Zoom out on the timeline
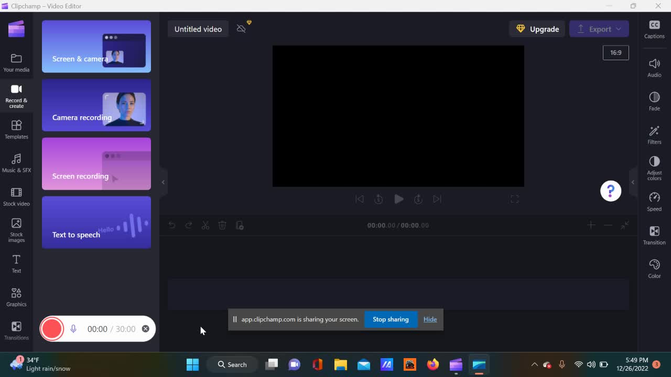 point(608,225)
